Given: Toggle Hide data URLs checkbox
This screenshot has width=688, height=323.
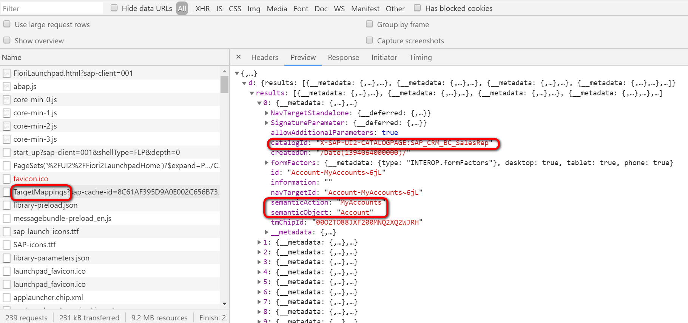Looking at the screenshot, I should (x=114, y=8).
